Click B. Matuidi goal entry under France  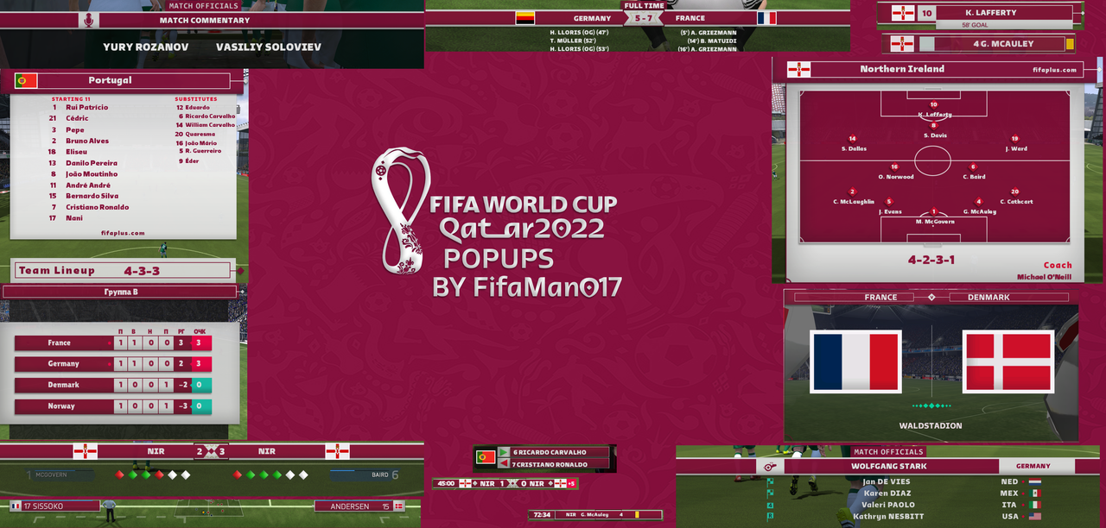[712, 41]
